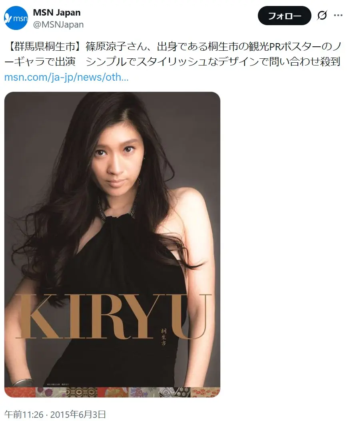Click the small credit caption at poster bottom

pyautogui.click(x=58, y=385)
